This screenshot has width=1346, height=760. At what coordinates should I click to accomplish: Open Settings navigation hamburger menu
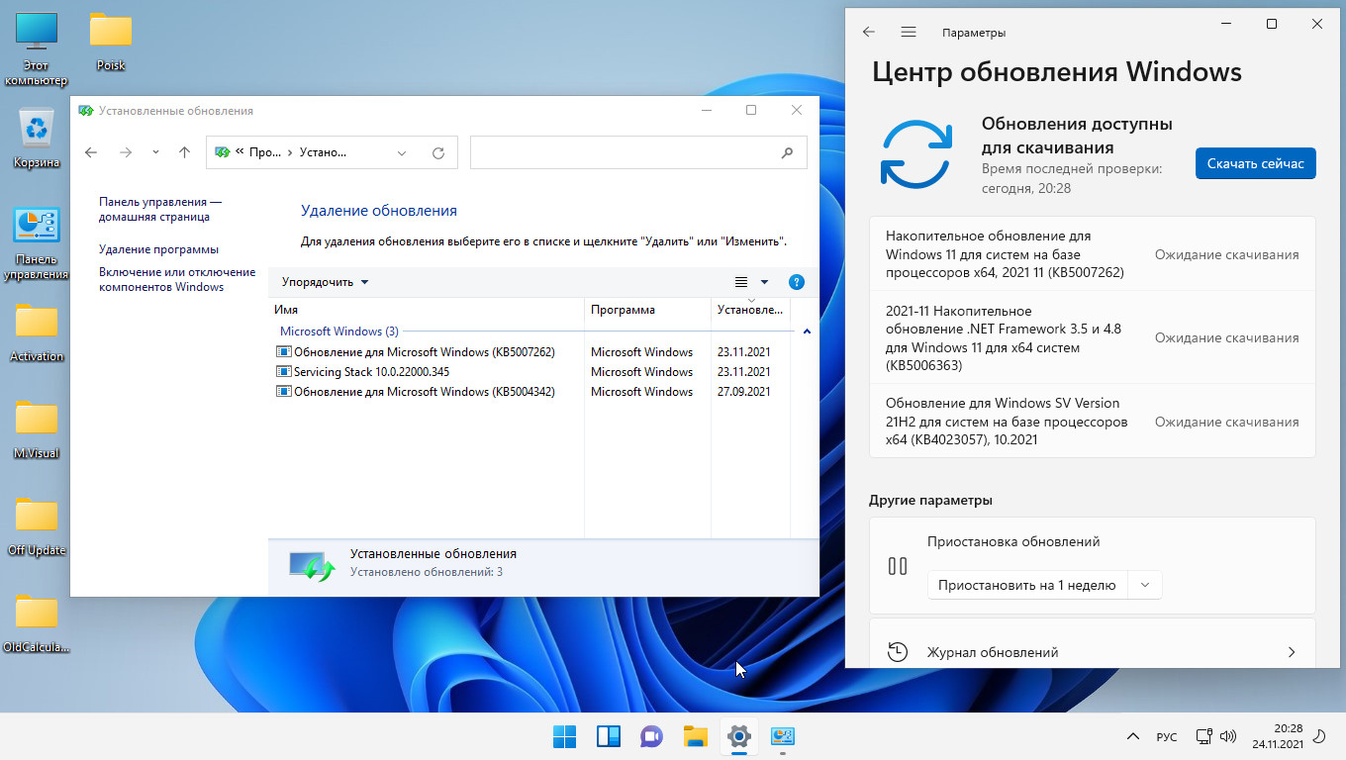tap(909, 32)
